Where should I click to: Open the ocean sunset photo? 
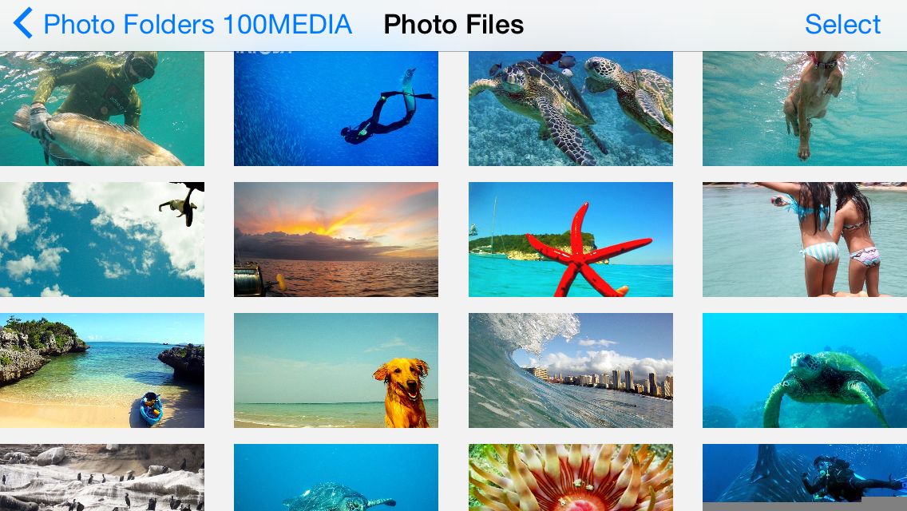click(336, 240)
